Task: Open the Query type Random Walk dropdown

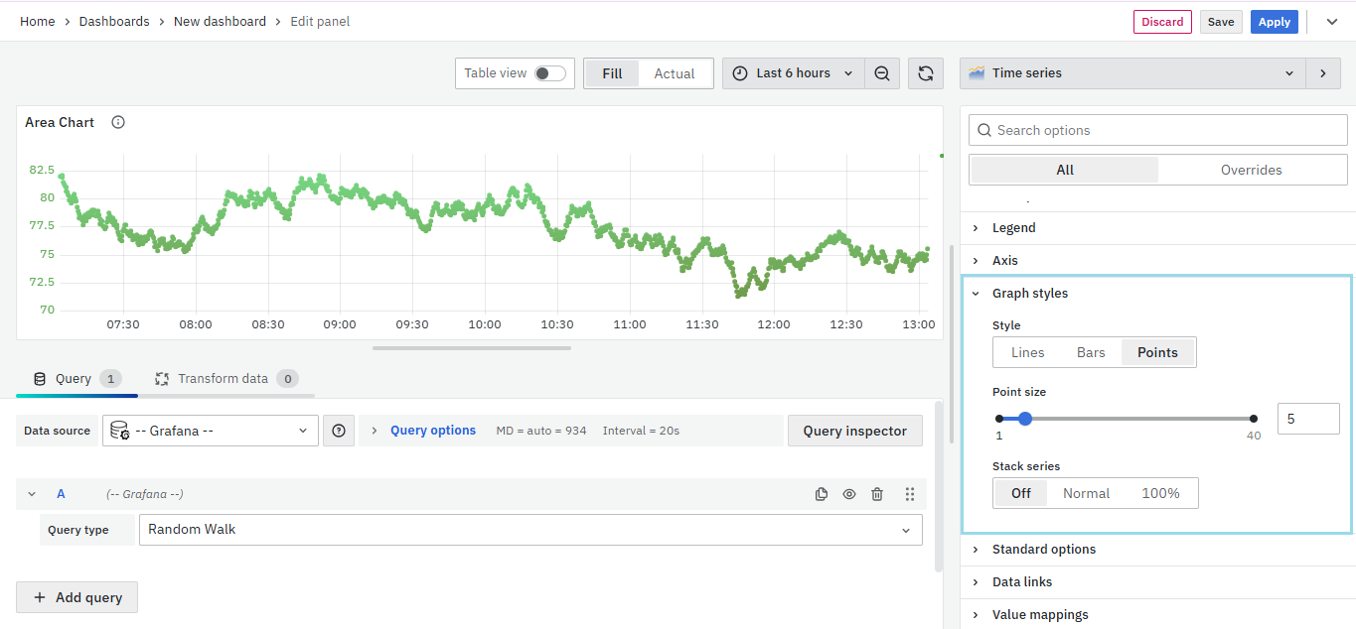Action: 530,530
